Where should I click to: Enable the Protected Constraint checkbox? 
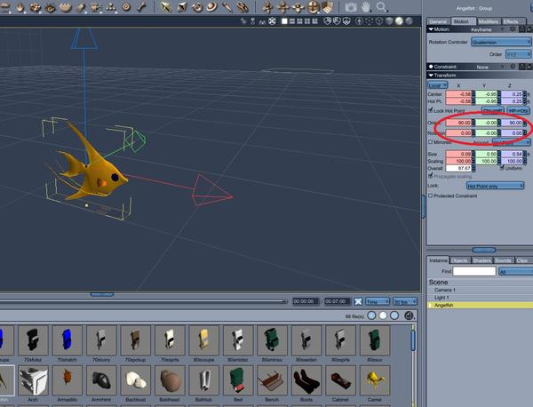pyautogui.click(x=430, y=196)
